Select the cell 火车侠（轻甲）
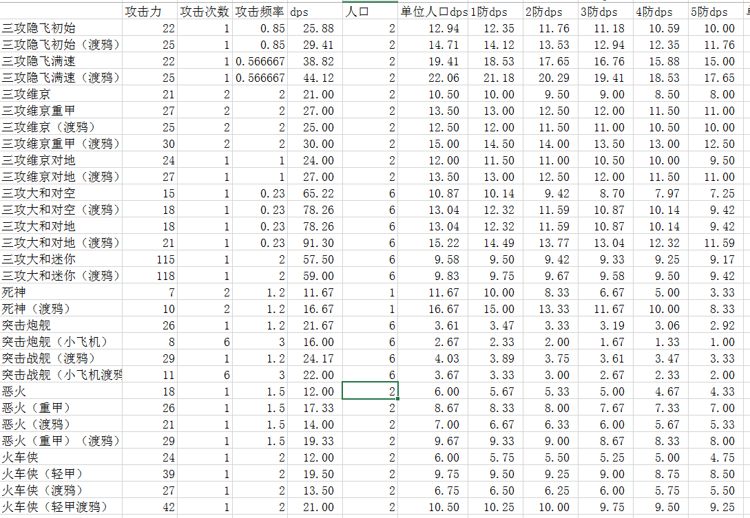750x518 pixels. coord(61,474)
